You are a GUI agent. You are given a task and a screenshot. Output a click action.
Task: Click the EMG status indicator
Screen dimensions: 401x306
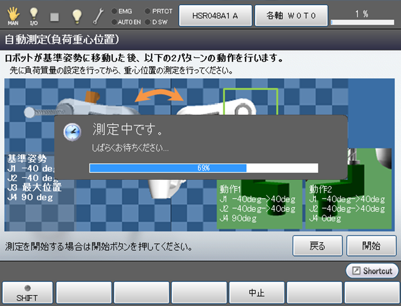pos(123,11)
